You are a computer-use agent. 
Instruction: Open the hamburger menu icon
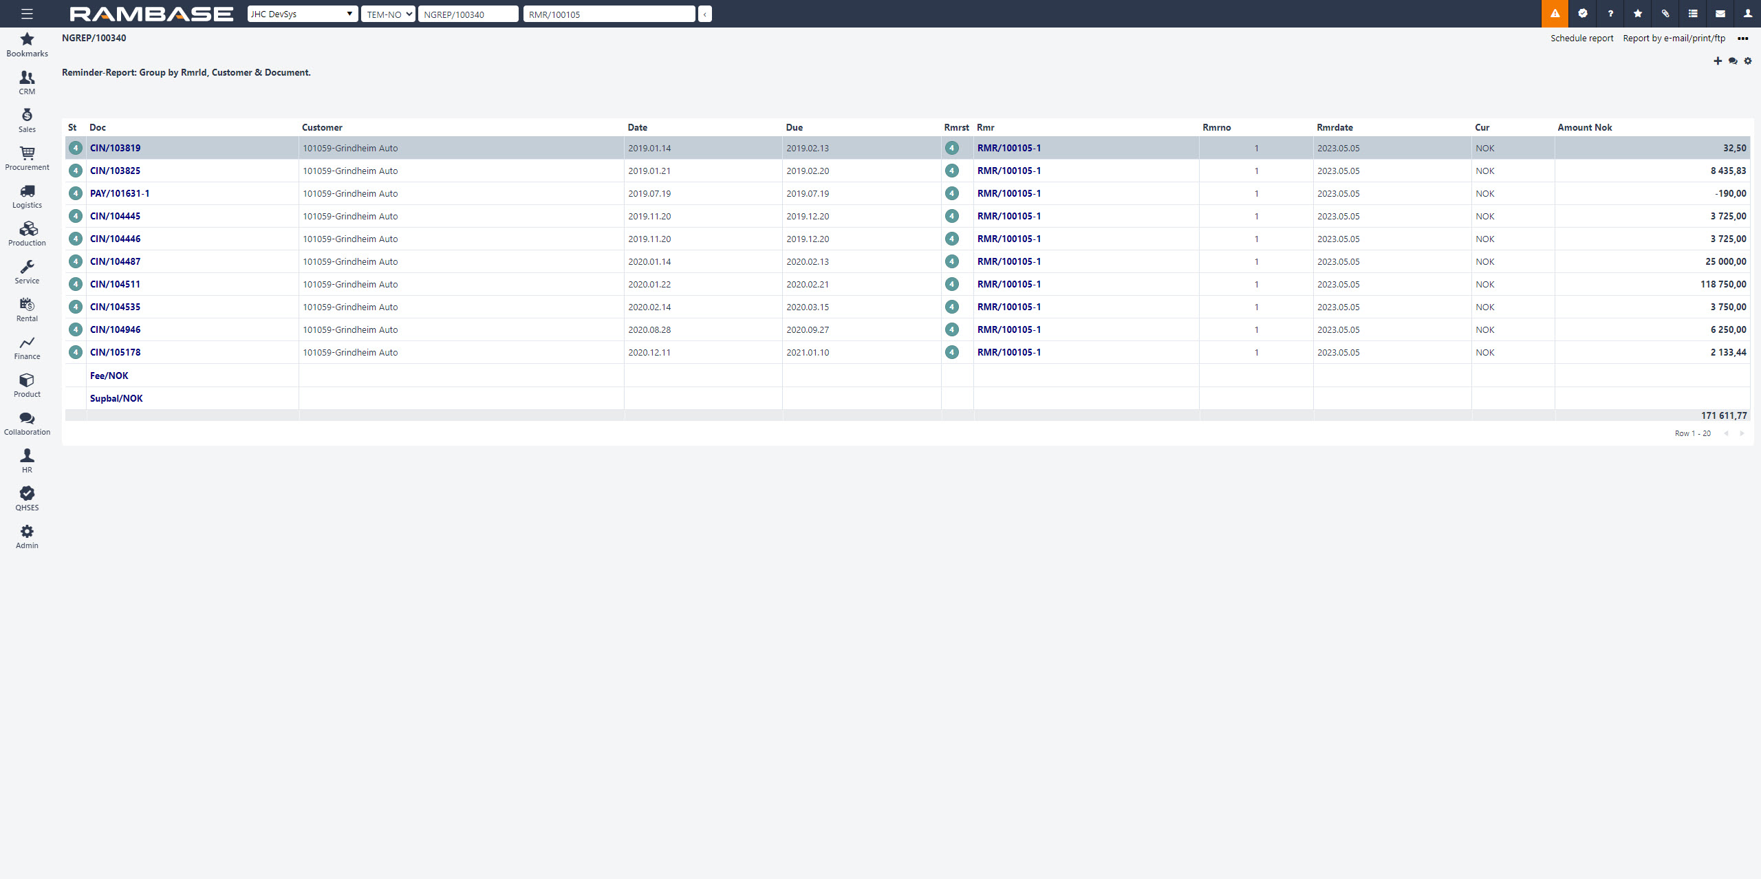point(27,14)
